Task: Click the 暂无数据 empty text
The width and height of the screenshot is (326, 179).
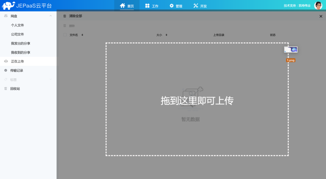Action: click(x=190, y=119)
